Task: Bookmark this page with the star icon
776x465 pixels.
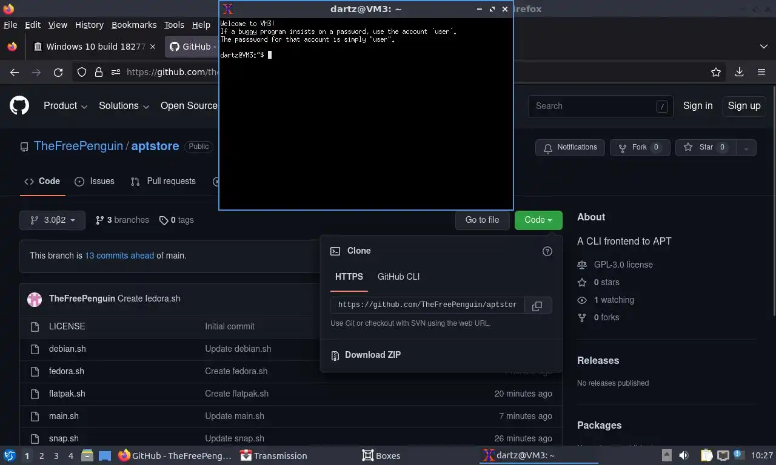Action: coord(716,72)
